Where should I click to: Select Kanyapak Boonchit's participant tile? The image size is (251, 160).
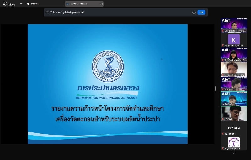pyautogui.click(x=234, y=40)
